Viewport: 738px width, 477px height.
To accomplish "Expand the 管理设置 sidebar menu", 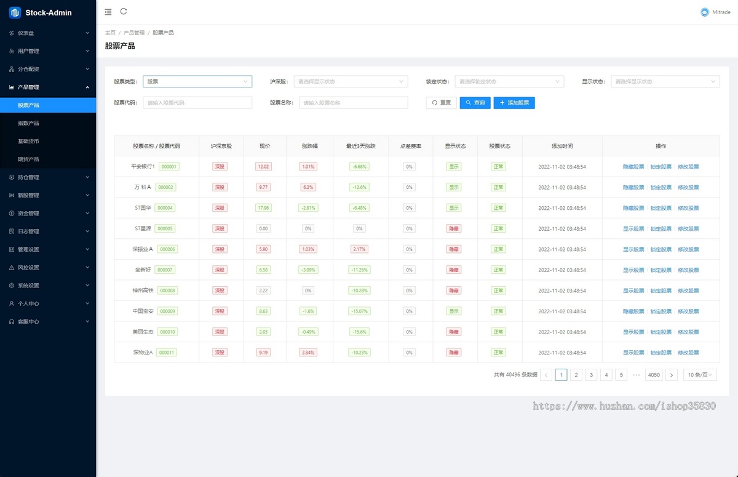I will [48, 249].
